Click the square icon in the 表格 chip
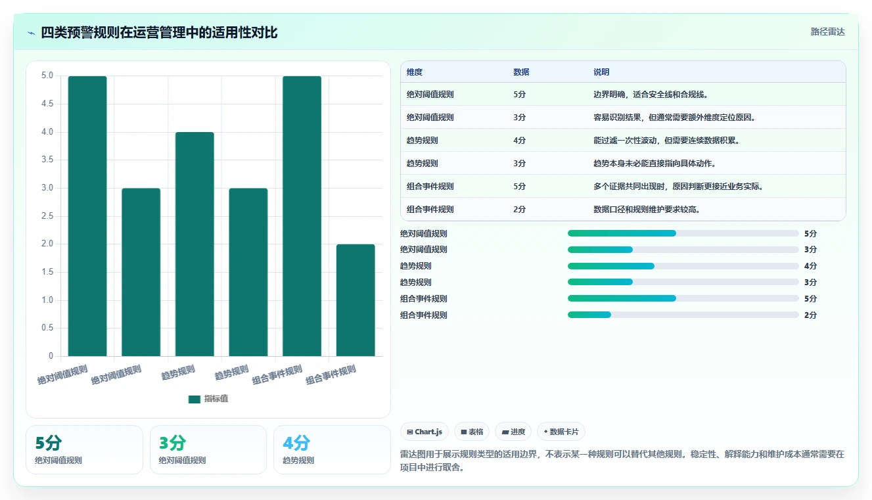Screen dimensions: 872x500 (x=464, y=432)
